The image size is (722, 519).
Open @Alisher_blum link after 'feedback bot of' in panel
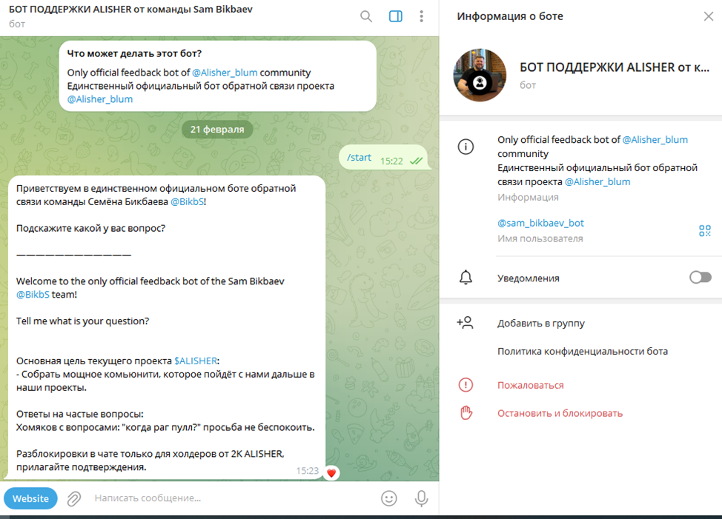click(655, 140)
